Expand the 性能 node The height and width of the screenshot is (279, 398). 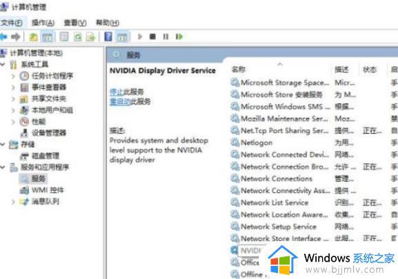(x=13, y=121)
